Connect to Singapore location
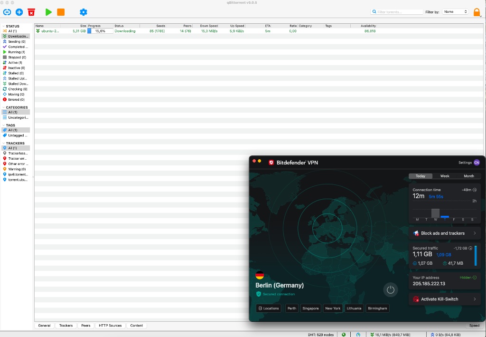The height and width of the screenshot is (337, 486). coord(310,308)
